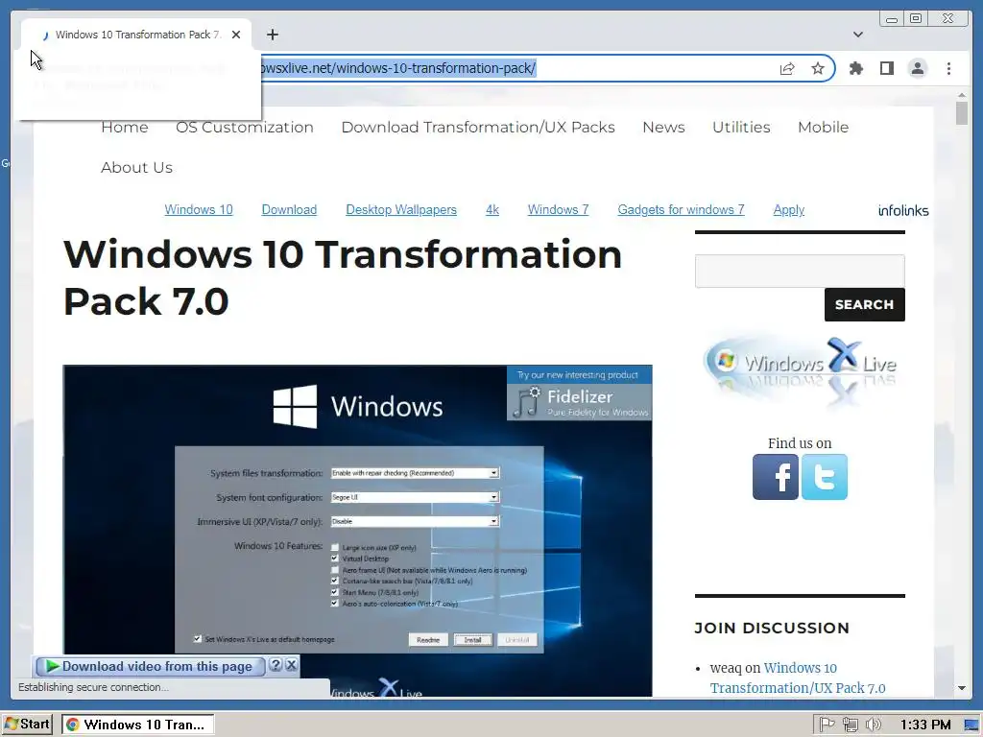Toggle the browser side panel
The image size is (983, 737).
click(x=886, y=68)
